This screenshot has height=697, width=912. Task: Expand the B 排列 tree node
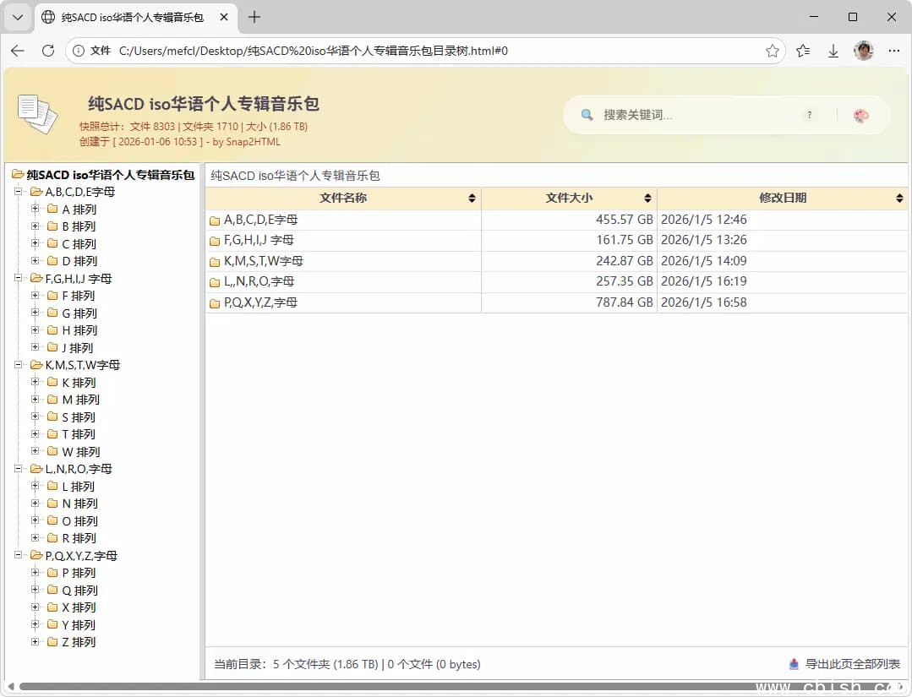(35, 226)
